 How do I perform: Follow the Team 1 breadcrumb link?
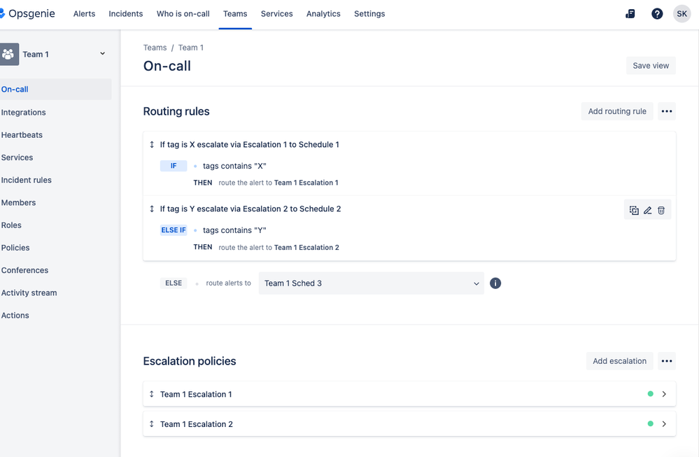(191, 48)
